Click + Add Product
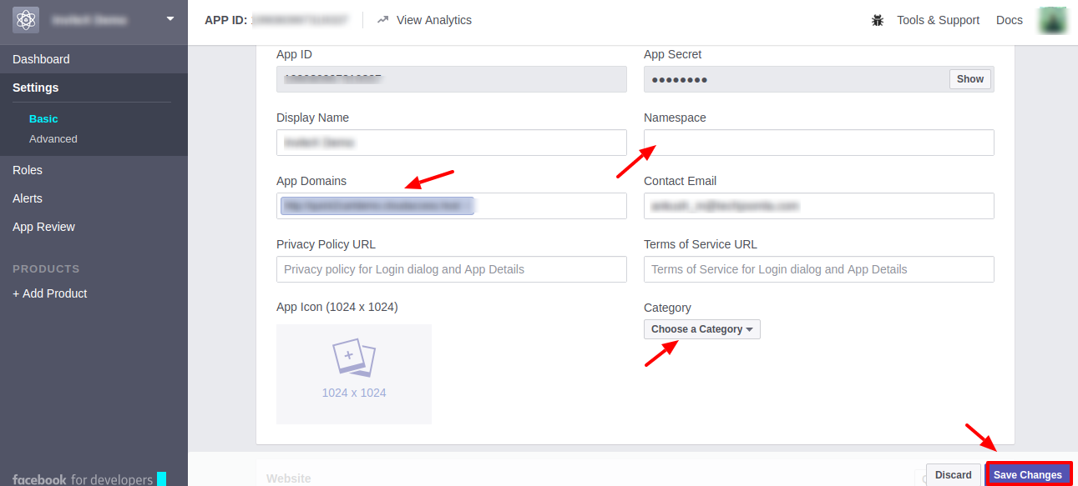The image size is (1078, 486). 50,293
